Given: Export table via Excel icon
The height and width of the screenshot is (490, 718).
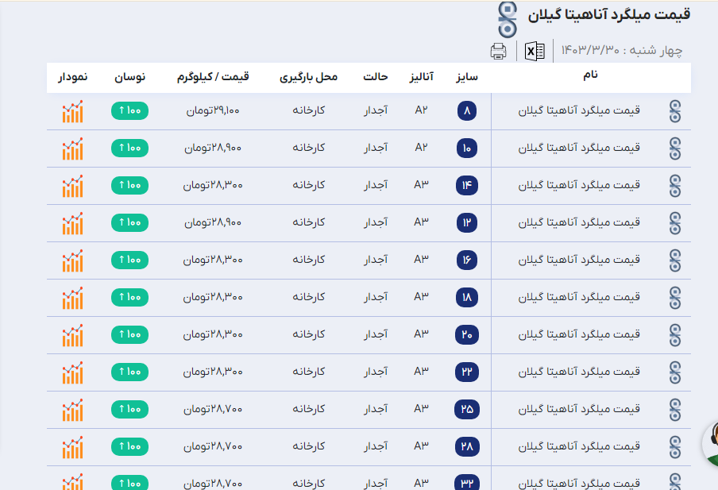Looking at the screenshot, I should [535, 52].
